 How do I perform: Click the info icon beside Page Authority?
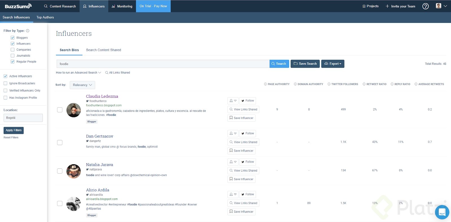point(265,84)
